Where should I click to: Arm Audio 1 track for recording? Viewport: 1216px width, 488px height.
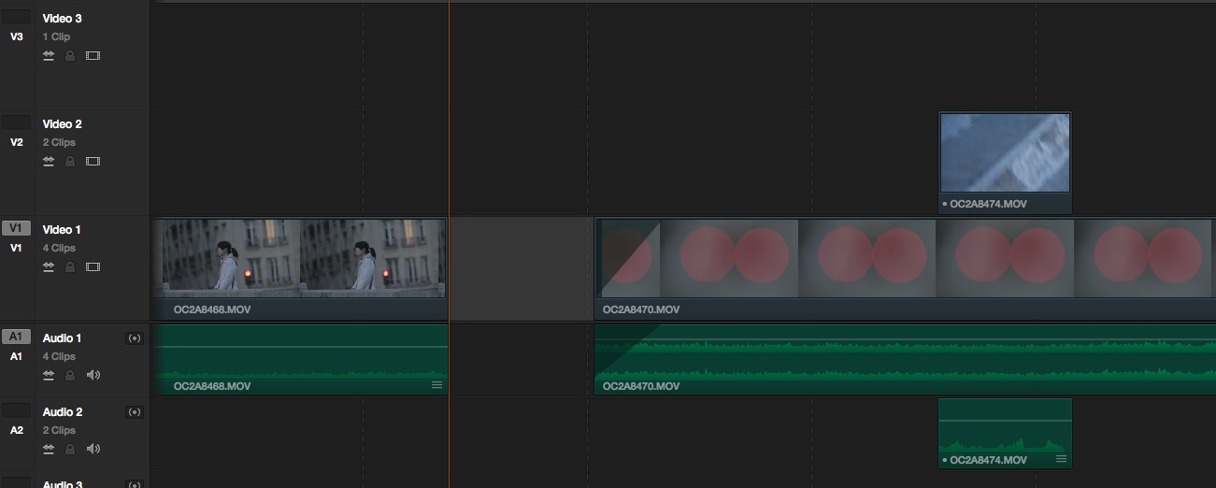pyautogui.click(x=134, y=338)
